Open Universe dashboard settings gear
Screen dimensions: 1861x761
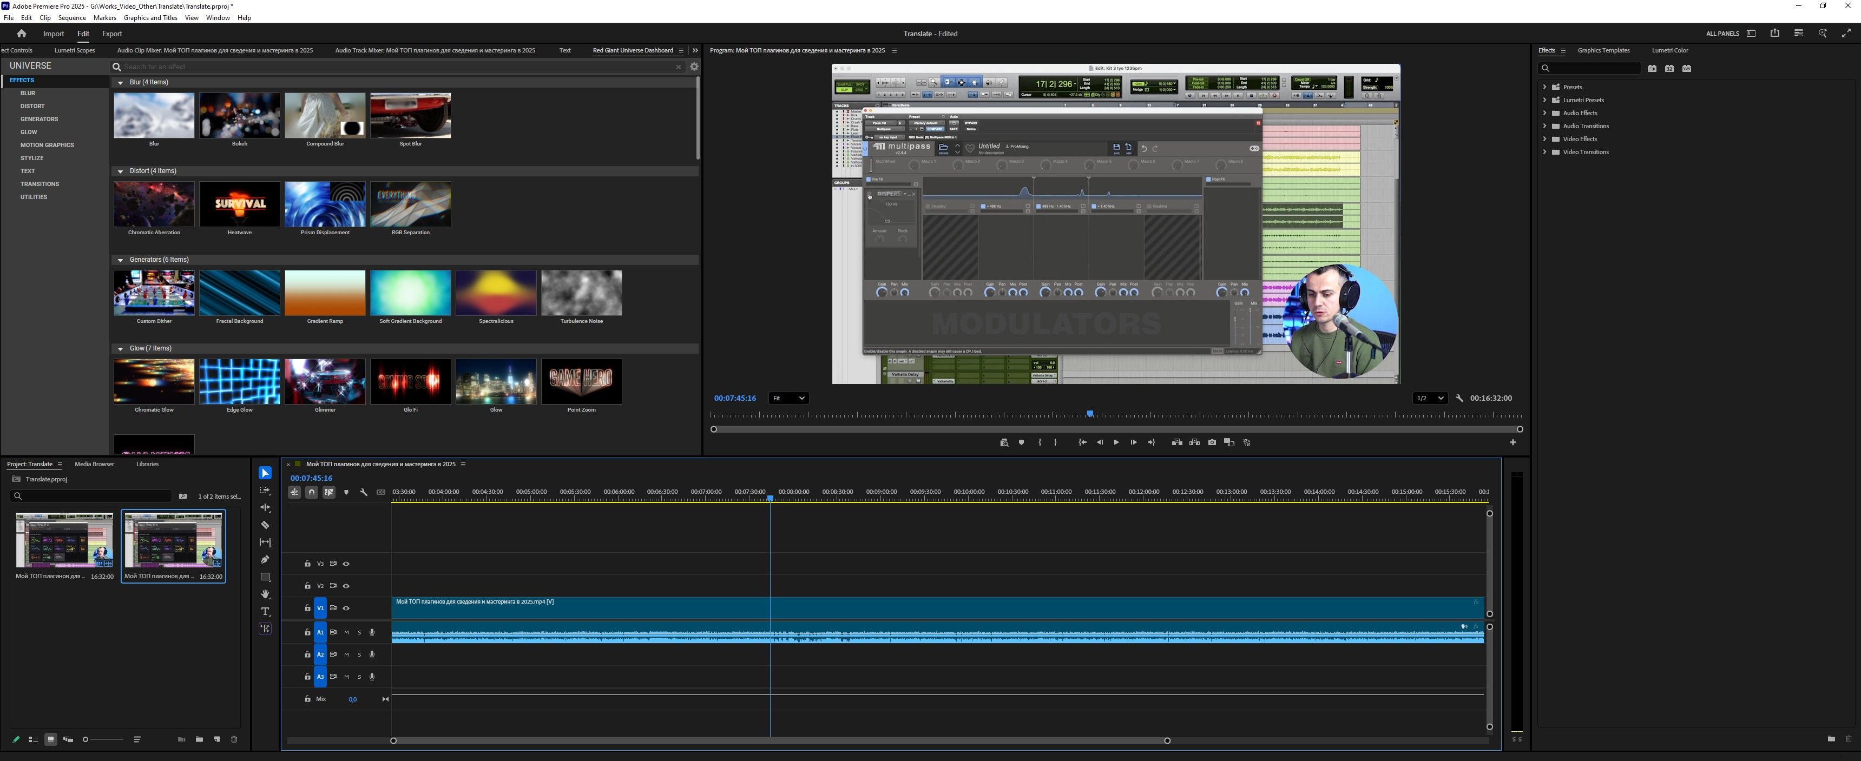click(x=694, y=67)
